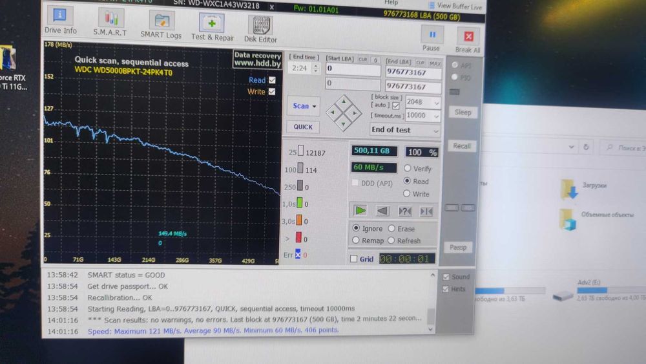The height and width of the screenshot is (364, 646).
Task: Open the Disk Editor
Action: tap(260, 29)
